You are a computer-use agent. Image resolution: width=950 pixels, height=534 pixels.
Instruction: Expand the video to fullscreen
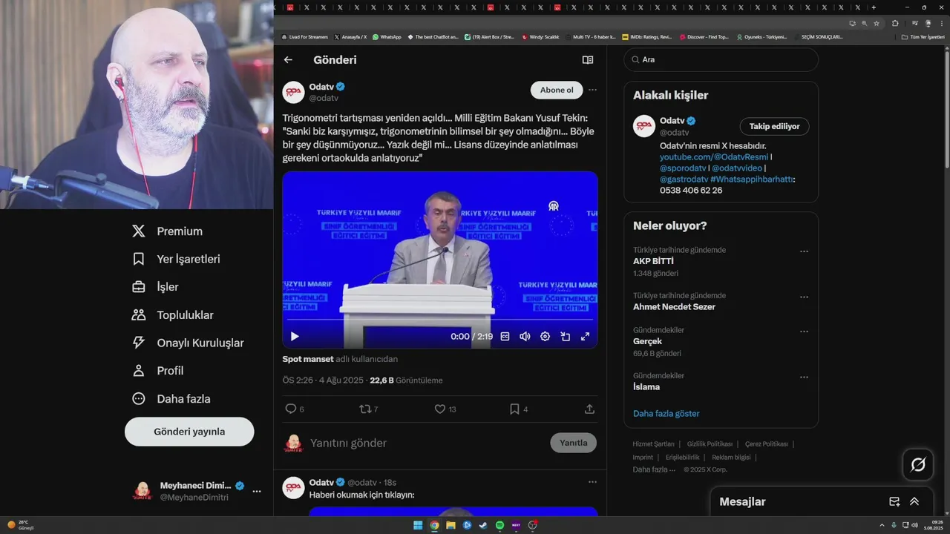585,336
